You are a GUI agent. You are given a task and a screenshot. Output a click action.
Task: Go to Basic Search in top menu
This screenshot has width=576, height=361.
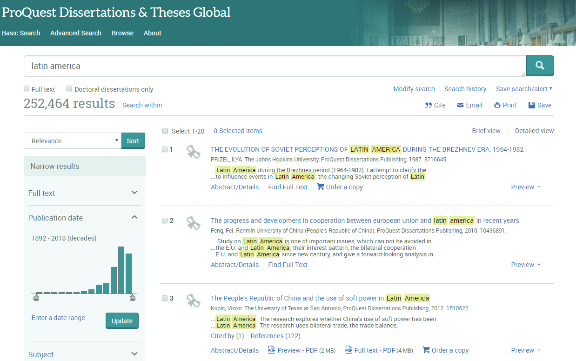pyautogui.click(x=21, y=33)
